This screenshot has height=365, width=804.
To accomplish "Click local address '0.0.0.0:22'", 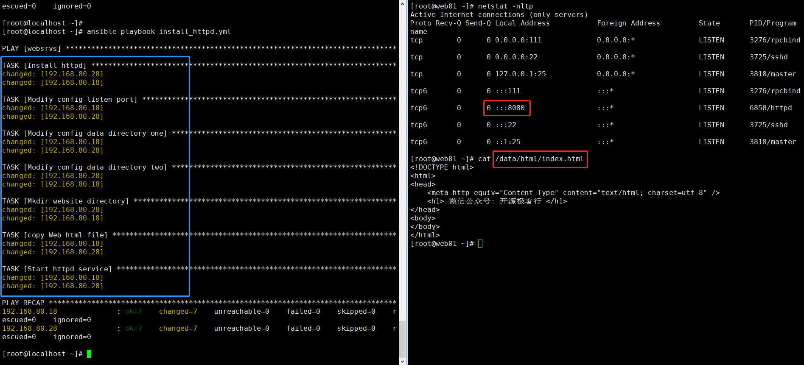I will (x=516, y=57).
